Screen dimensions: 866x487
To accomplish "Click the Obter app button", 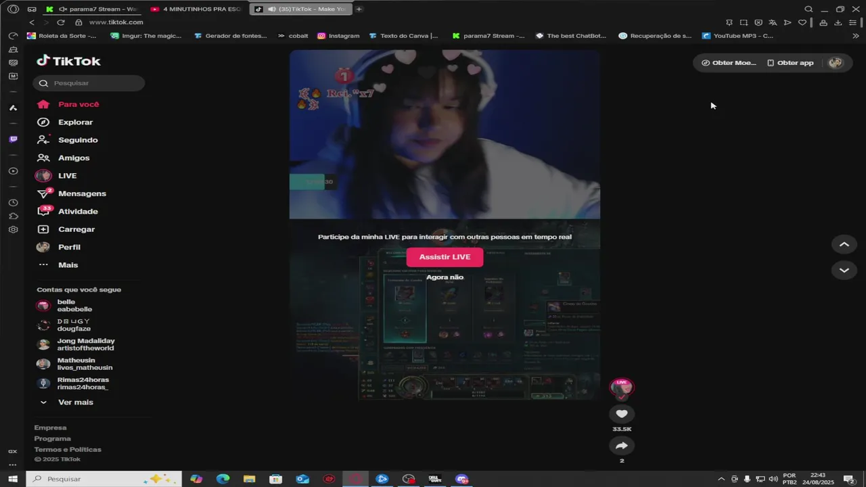I will click(x=790, y=62).
